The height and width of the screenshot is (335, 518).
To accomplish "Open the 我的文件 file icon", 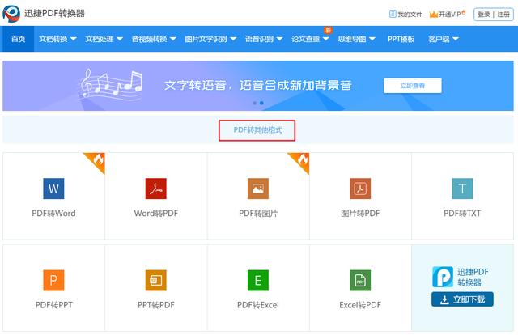I will tap(393, 14).
